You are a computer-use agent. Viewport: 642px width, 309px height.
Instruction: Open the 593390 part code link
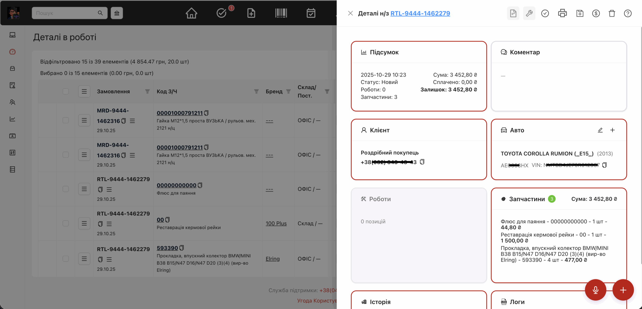(167, 248)
